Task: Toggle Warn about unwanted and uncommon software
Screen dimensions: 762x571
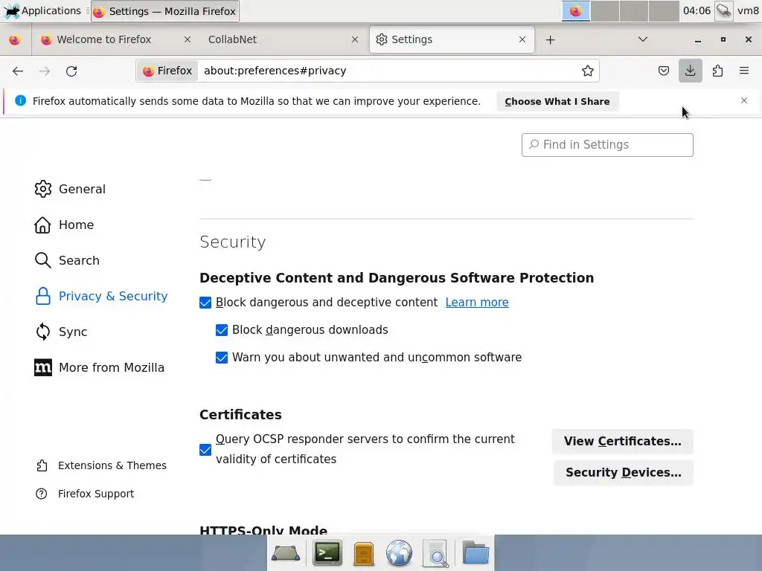Action: coord(222,358)
